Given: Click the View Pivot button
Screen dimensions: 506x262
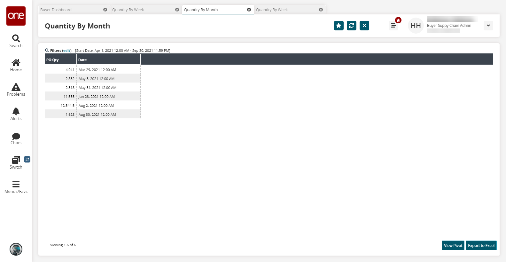Looking at the screenshot, I should tap(453, 245).
